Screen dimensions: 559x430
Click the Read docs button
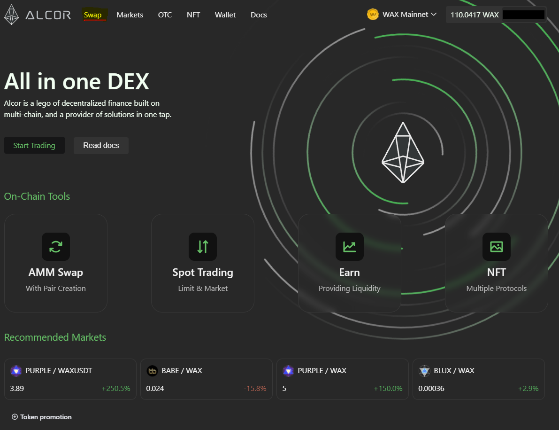101,145
